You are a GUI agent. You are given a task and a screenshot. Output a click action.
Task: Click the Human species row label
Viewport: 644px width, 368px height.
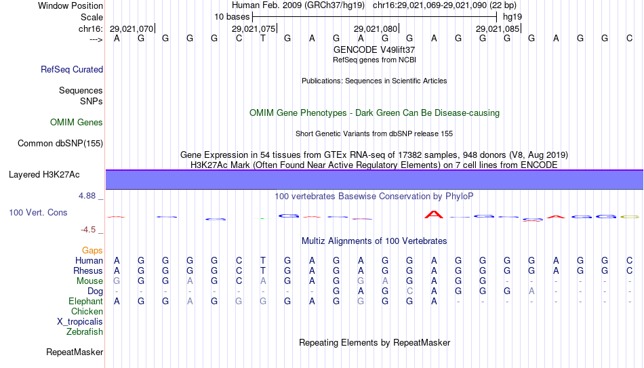[x=89, y=261]
